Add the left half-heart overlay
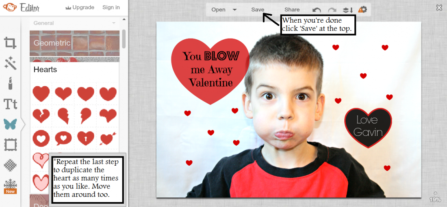 click(x=63, y=116)
